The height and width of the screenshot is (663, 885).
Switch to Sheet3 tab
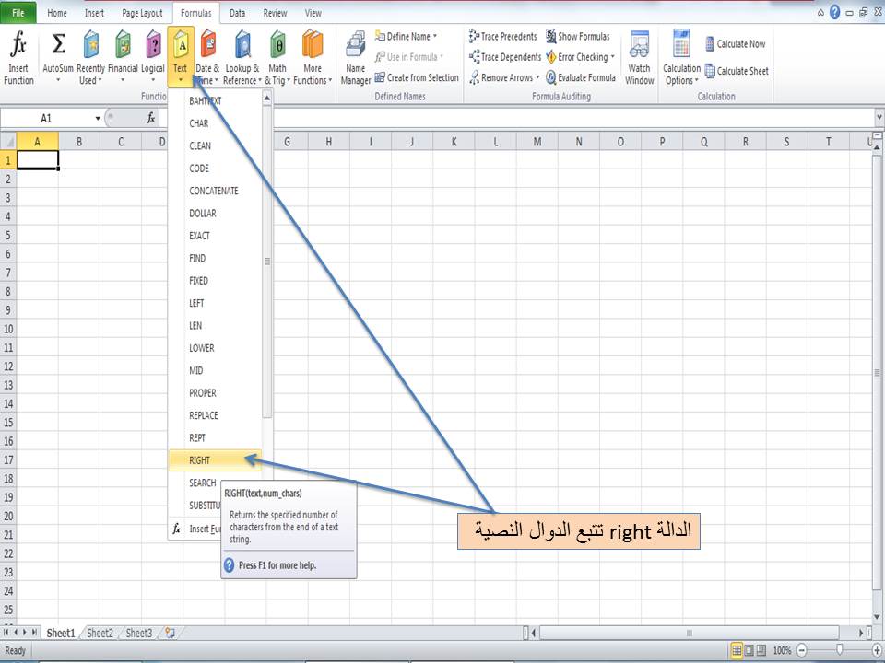coord(139,633)
